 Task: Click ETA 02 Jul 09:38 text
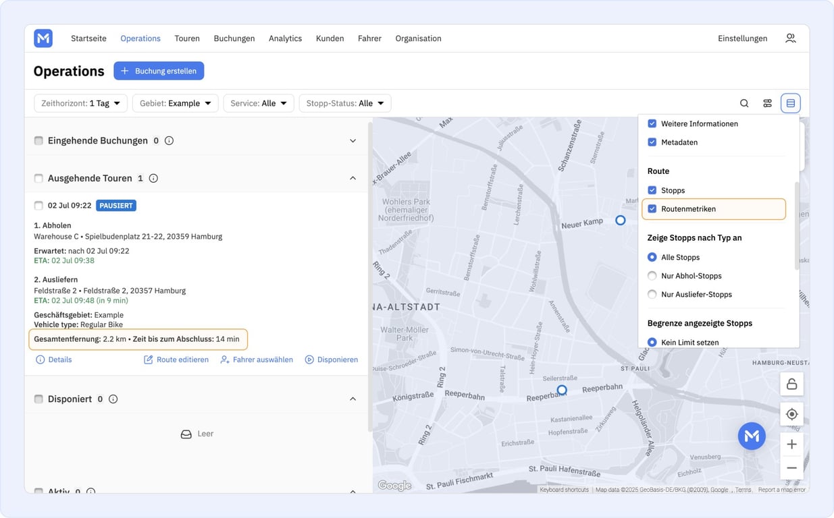64,260
